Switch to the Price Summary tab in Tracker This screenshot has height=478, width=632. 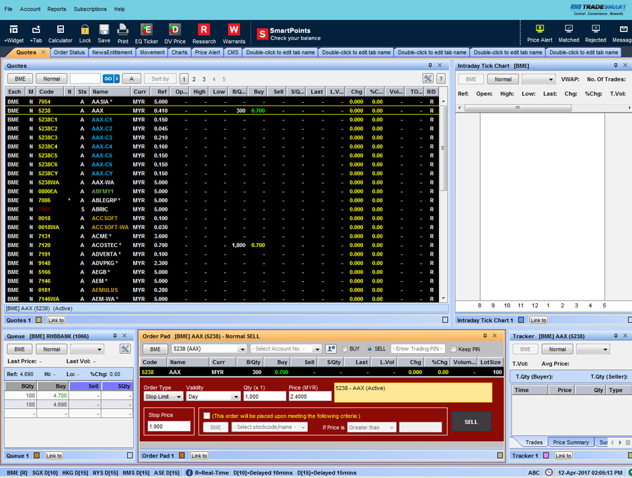571,442
